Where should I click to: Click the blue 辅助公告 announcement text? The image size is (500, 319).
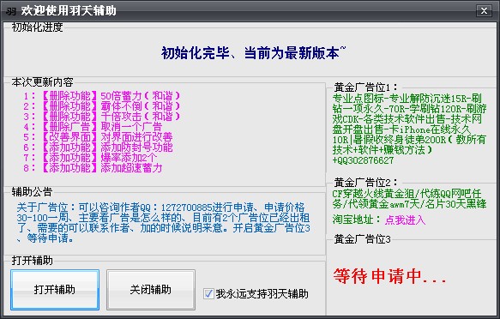point(163,222)
